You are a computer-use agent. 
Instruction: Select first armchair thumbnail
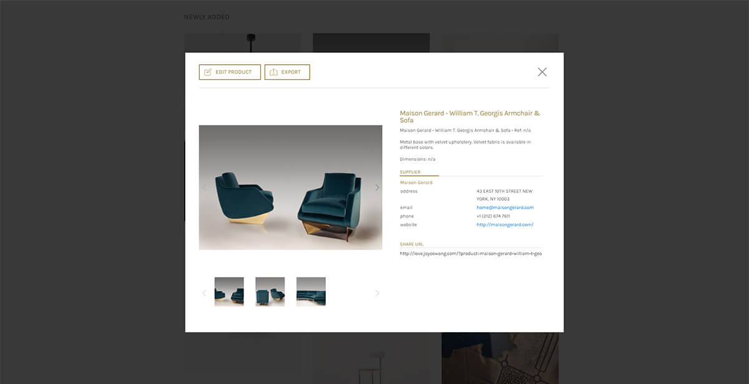[229, 292]
